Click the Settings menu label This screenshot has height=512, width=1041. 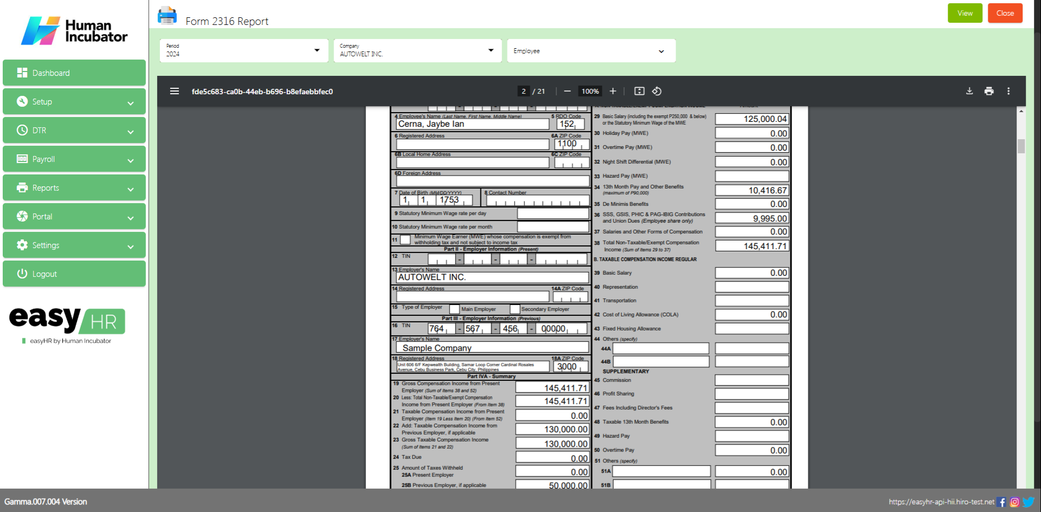point(46,245)
